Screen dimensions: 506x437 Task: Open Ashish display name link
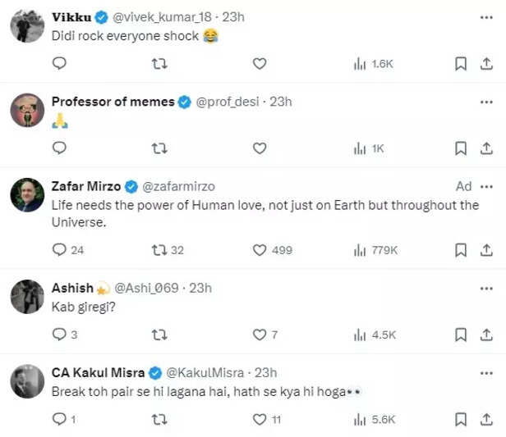click(72, 288)
